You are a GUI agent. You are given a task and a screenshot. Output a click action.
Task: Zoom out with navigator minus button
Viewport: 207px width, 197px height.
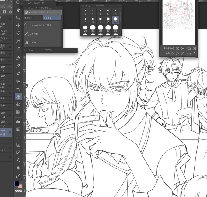point(172,48)
